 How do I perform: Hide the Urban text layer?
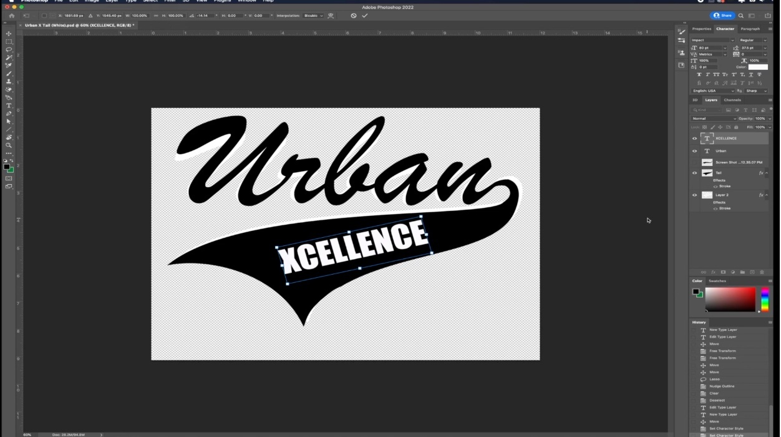[x=694, y=151]
